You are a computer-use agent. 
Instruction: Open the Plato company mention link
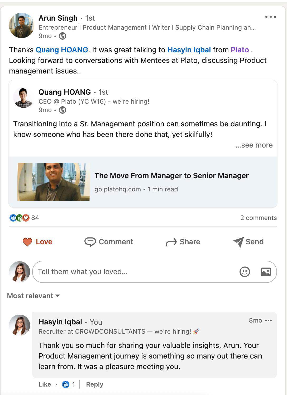click(x=240, y=50)
